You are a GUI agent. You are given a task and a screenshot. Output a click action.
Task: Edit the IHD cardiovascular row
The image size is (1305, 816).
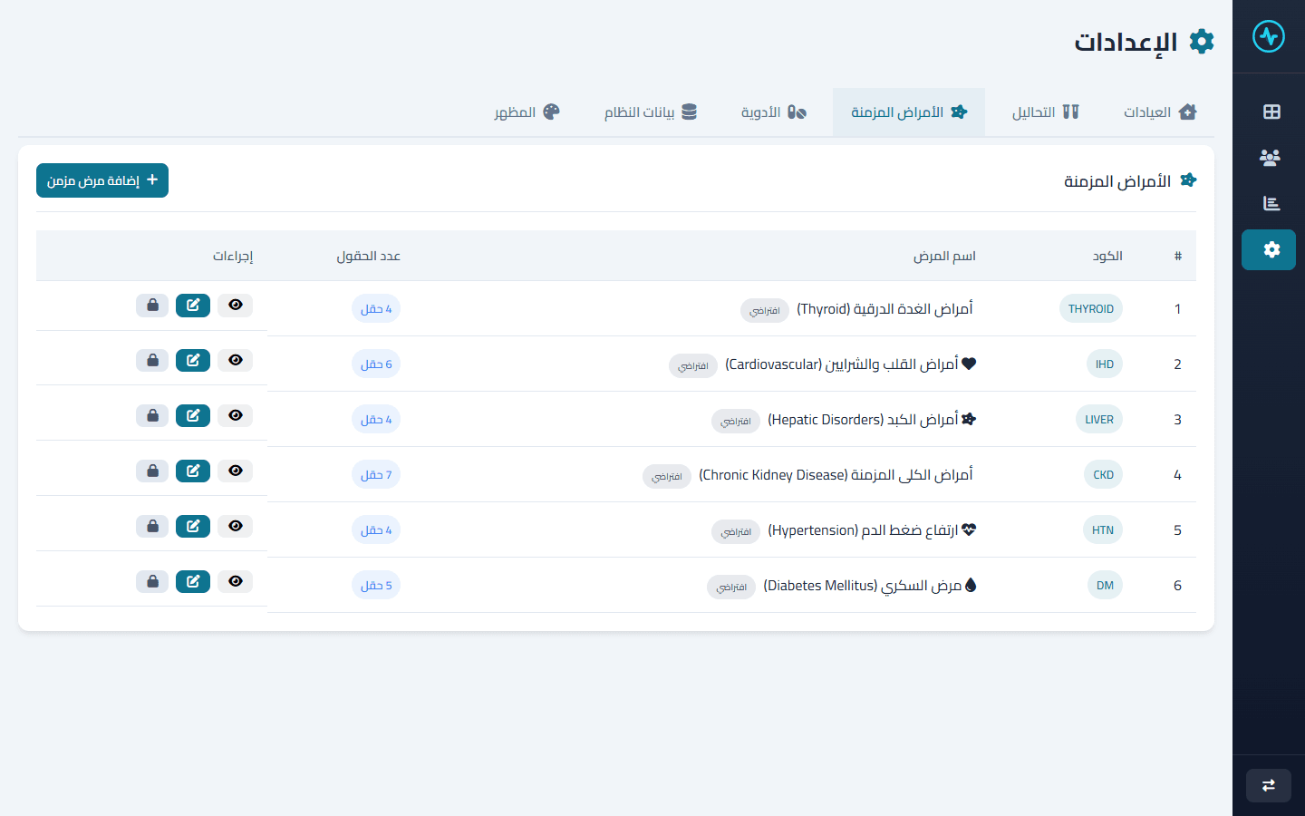193,361
